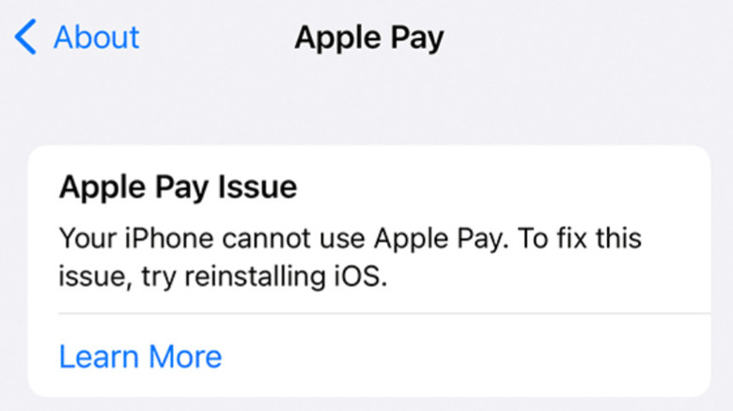Tap 'cannot use Apple Pay' in the description

pos(365,238)
